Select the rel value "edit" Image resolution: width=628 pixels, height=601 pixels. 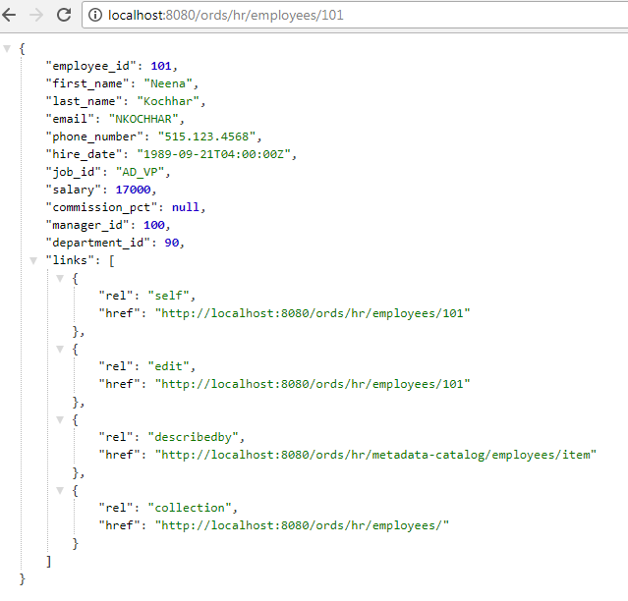click(x=168, y=366)
